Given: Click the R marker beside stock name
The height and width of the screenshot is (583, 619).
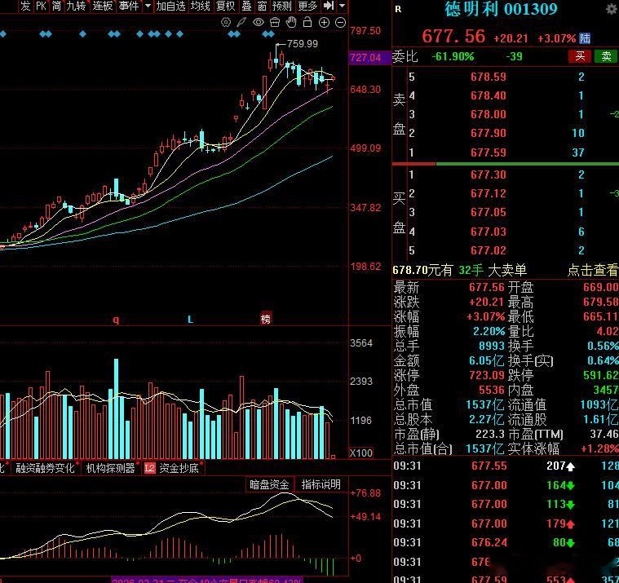Looking at the screenshot, I should [x=398, y=9].
